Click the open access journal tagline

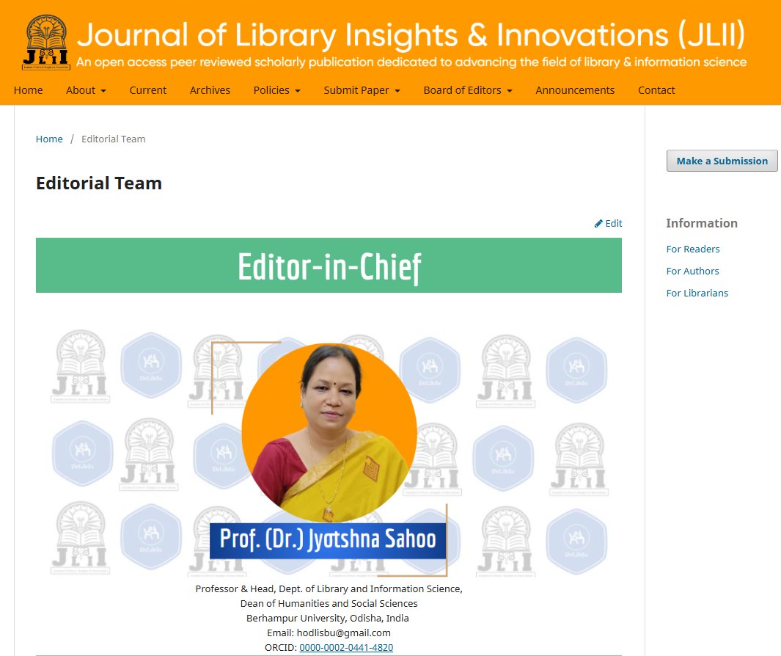(x=411, y=62)
